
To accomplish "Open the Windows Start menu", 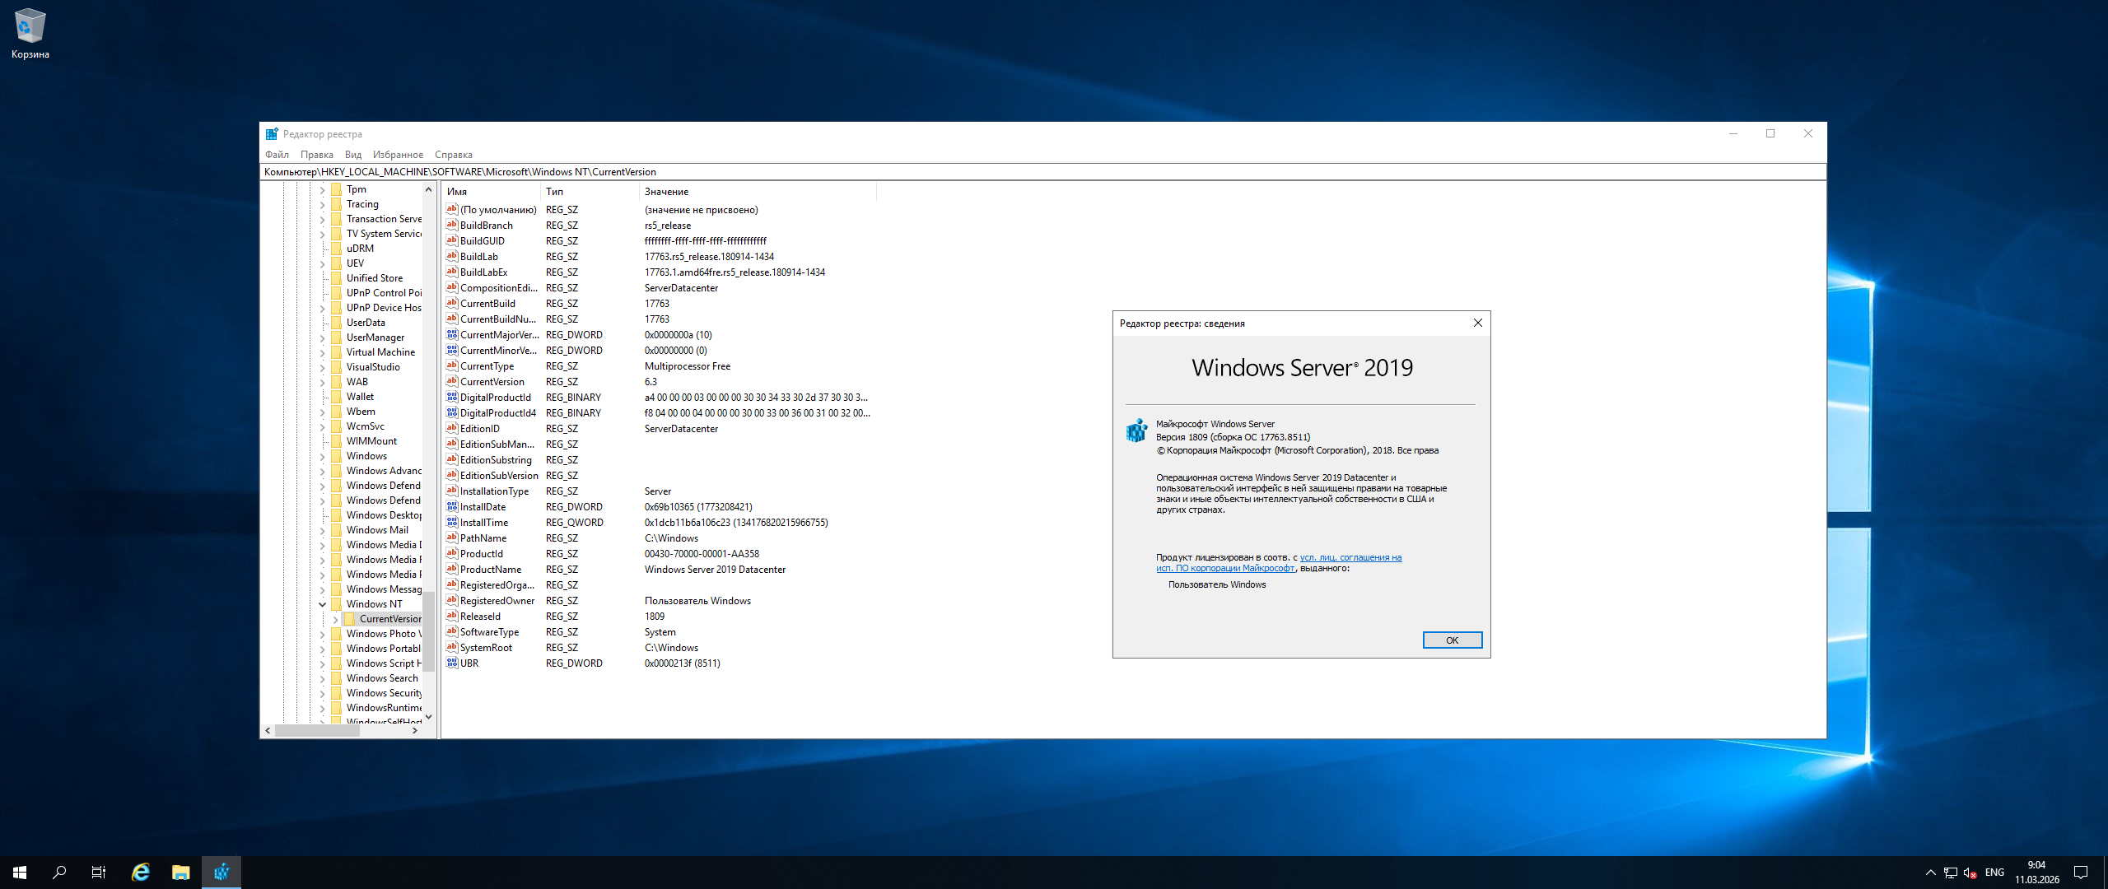I will (x=20, y=873).
